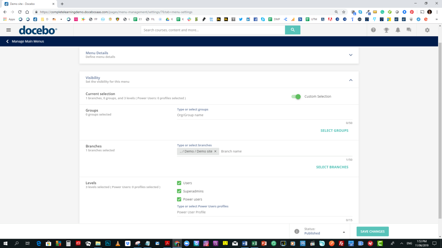Switch to the Demo site - Docebo browser tab
The height and width of the screenshot is (248, 442).
coord(26,4)
